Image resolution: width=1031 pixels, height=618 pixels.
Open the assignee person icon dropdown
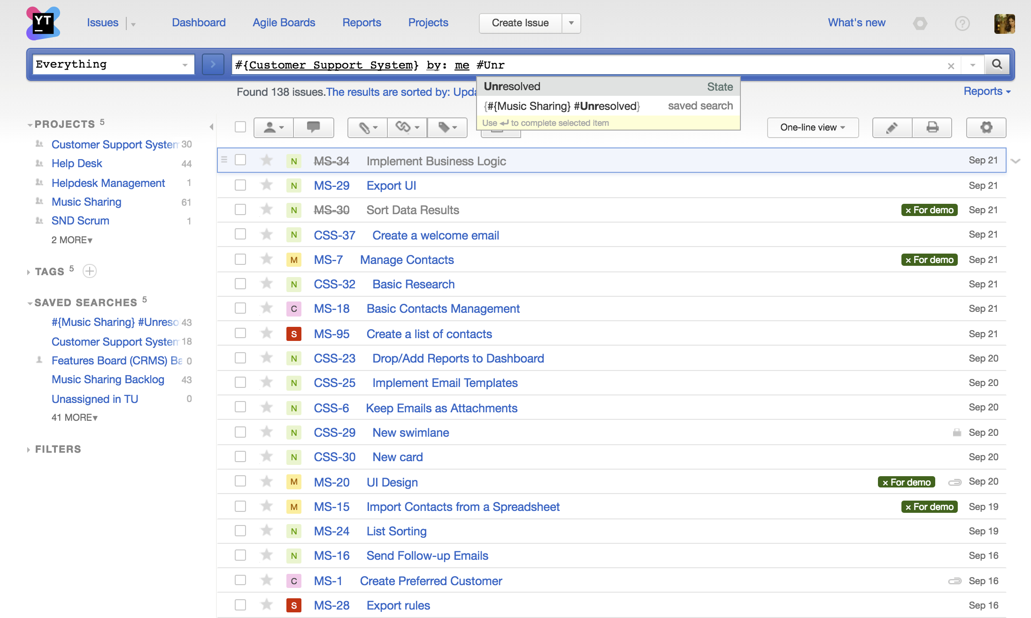pyautogui.click(x=273, y=127)
